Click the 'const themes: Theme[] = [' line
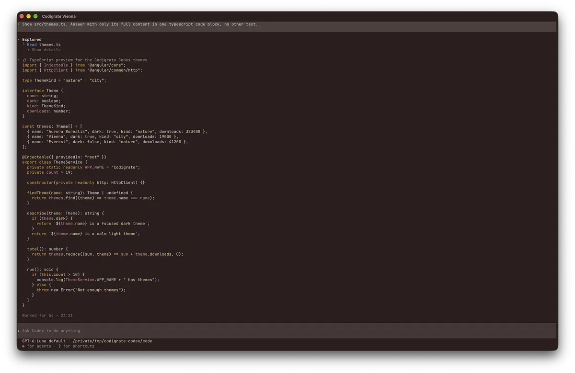This screenshot has width=575, height=373. tap(52, 127)
